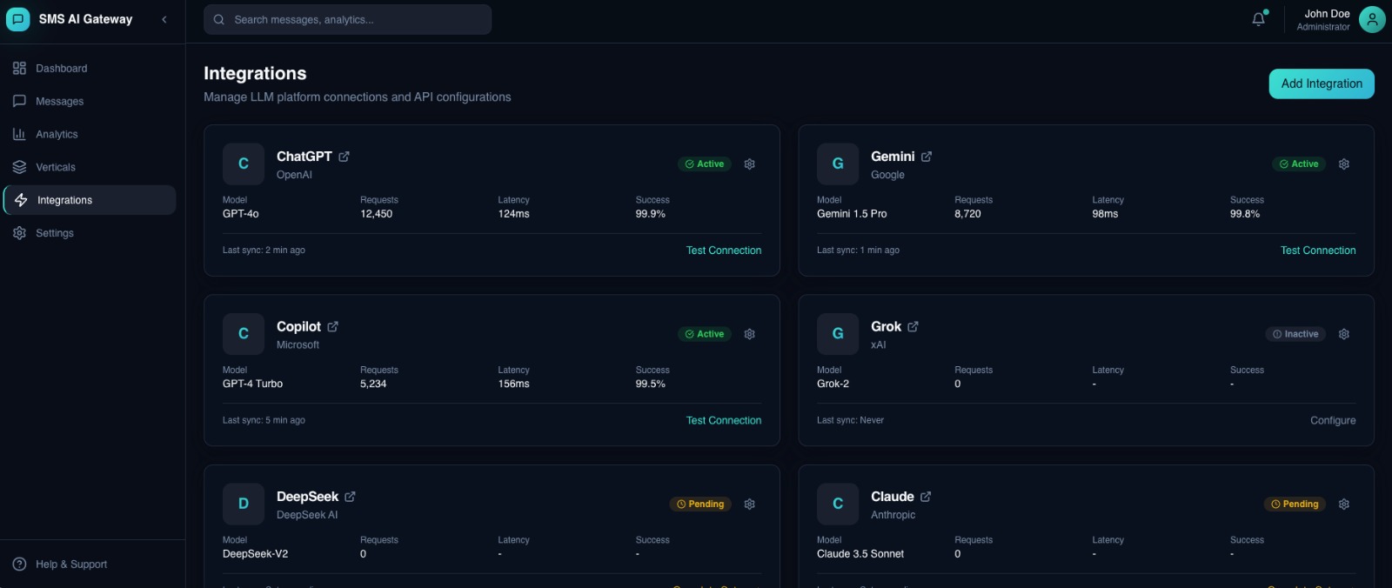Click the 8,720 requests value

[967, 214]
